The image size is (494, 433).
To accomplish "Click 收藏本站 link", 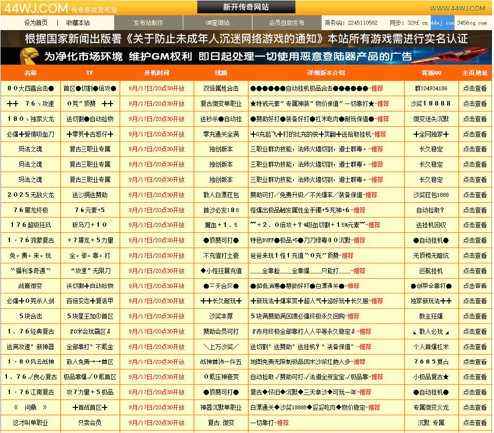I will 78,23.
